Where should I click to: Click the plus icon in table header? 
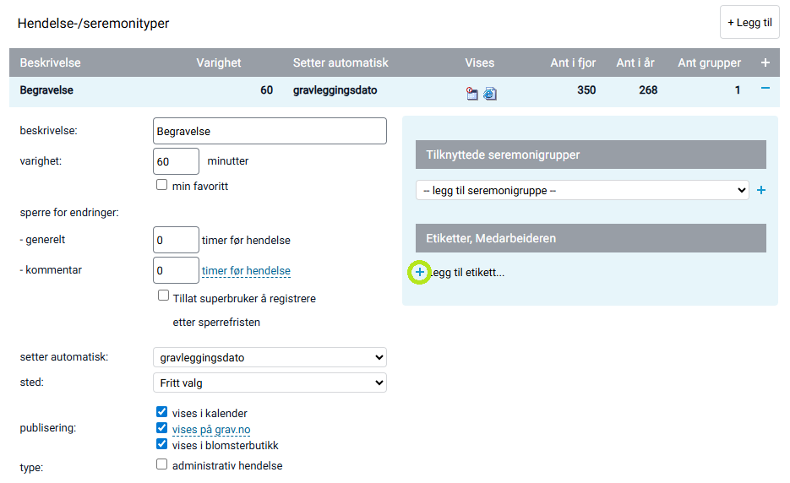click(x=765, y=62)
